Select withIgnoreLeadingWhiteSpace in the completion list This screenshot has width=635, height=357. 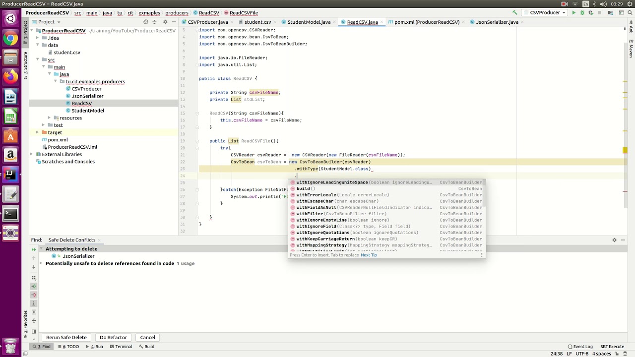point(386,182)
